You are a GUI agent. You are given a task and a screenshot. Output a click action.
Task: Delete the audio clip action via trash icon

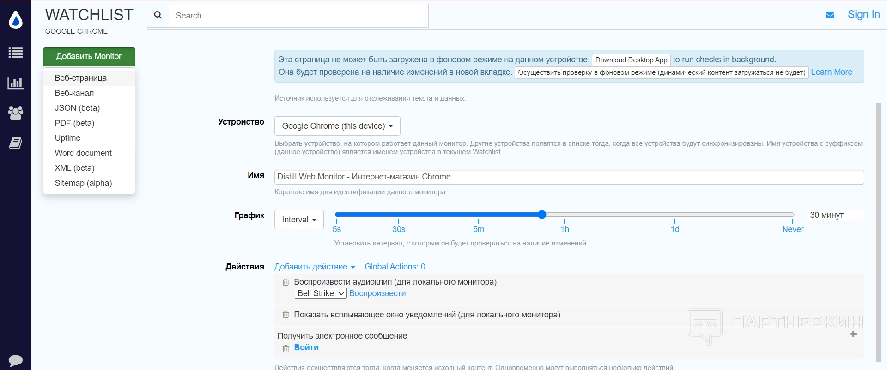pos(286,282)
